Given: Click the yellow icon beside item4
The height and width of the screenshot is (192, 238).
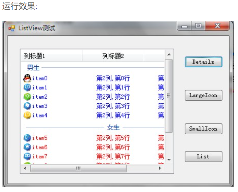Looking at the screenshot, I should 27,115.
